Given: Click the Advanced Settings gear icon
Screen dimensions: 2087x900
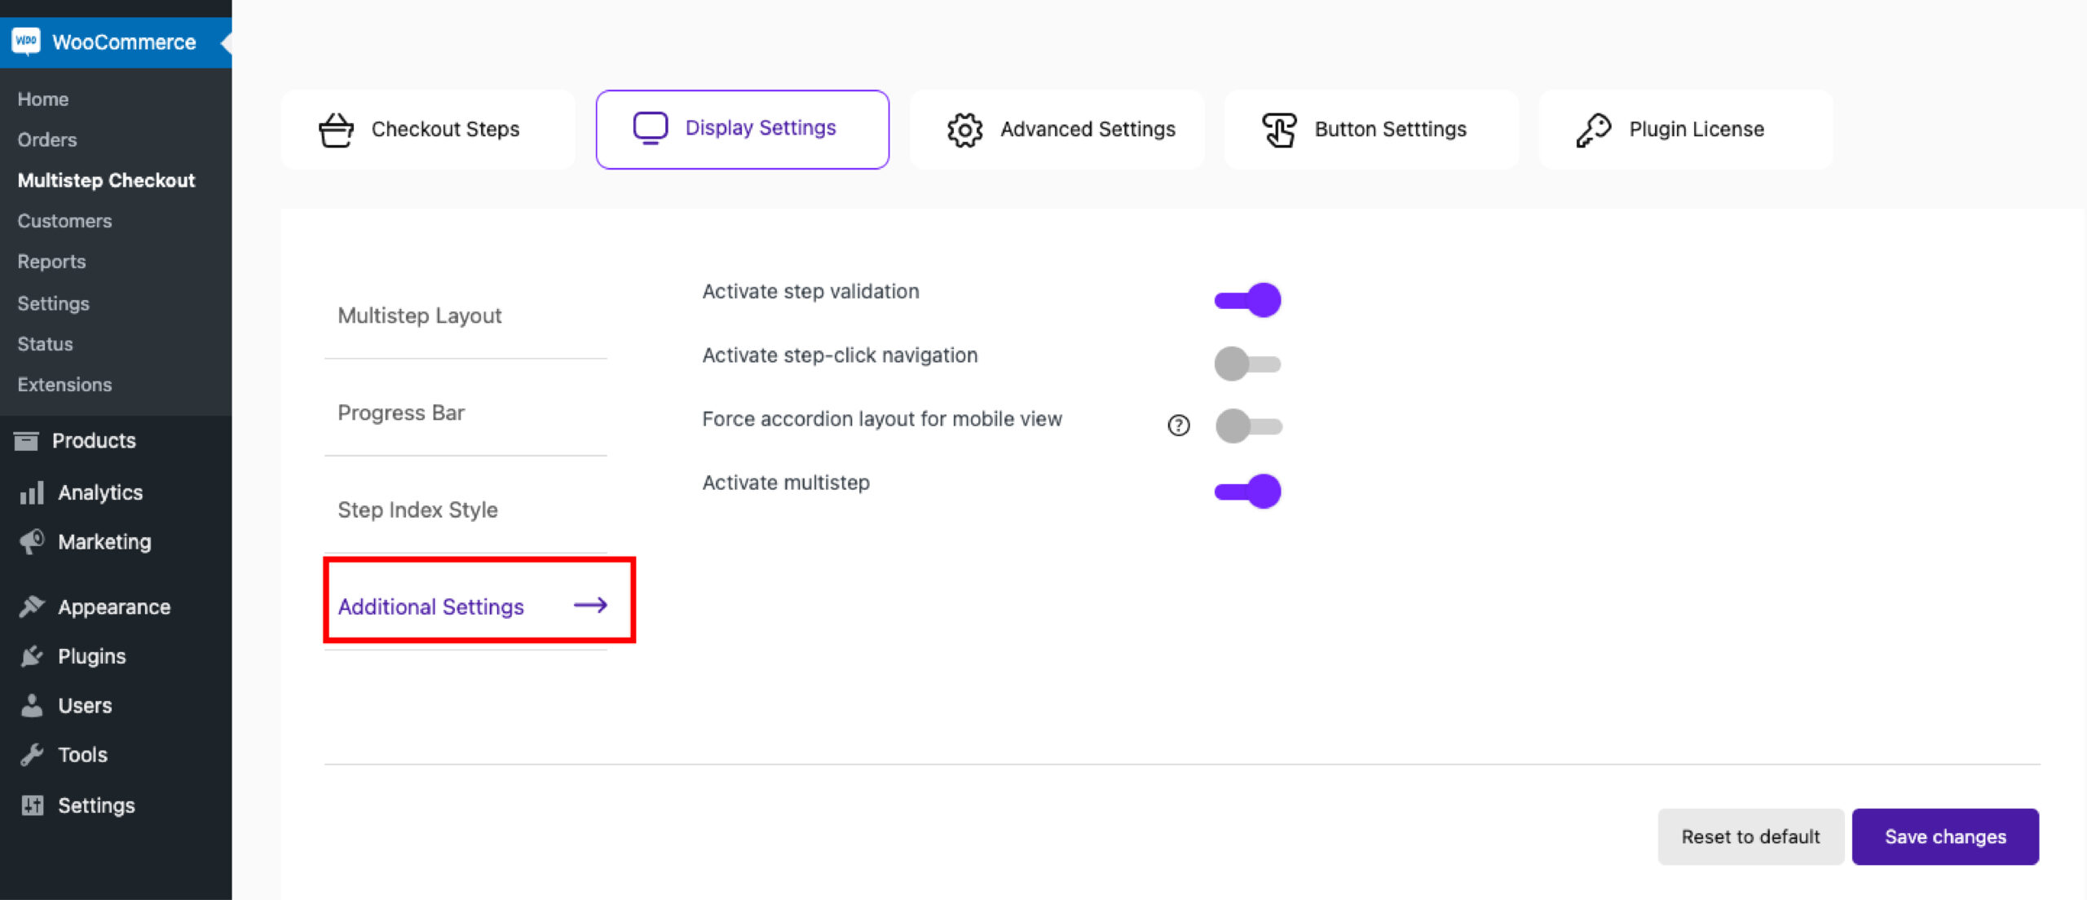Looking at the screenshot, I should tap(965, 130).
